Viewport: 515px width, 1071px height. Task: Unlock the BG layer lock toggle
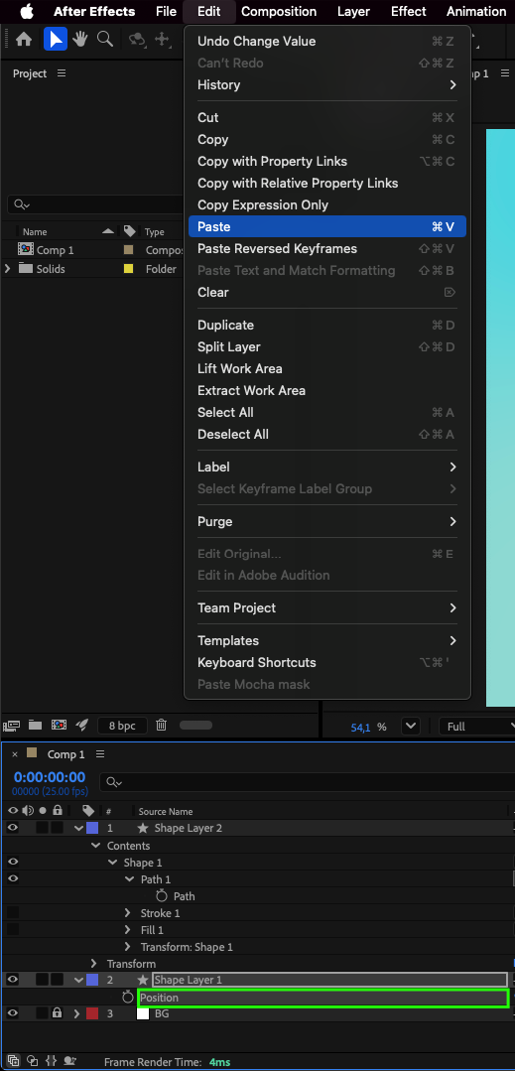coord(58,1013)
